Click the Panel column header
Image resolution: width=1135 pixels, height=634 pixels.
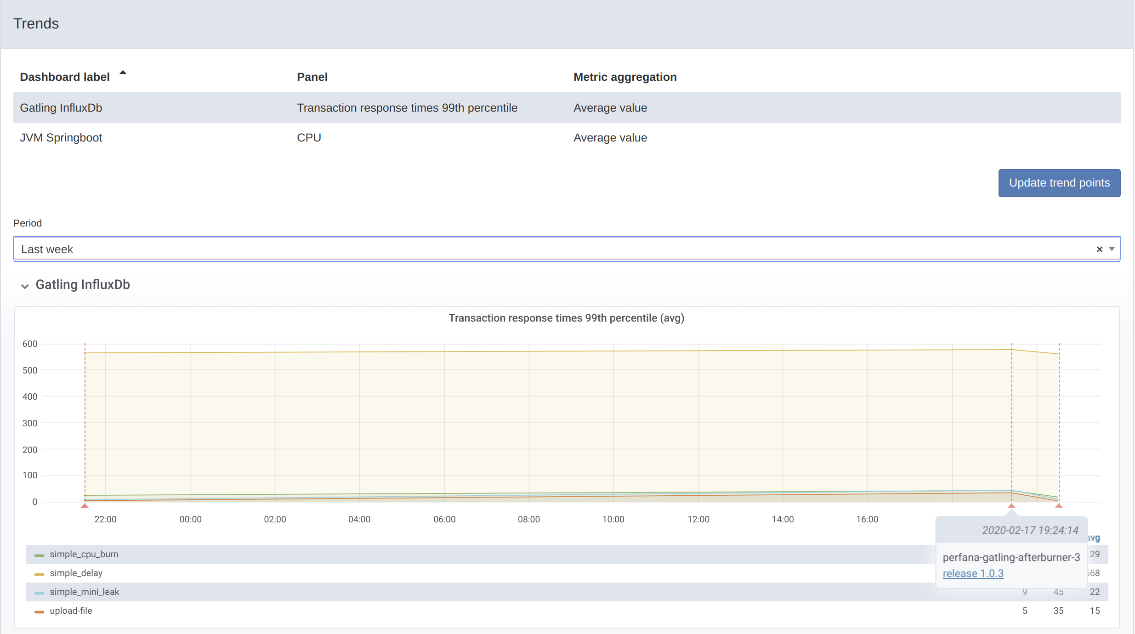coord(312,77)
